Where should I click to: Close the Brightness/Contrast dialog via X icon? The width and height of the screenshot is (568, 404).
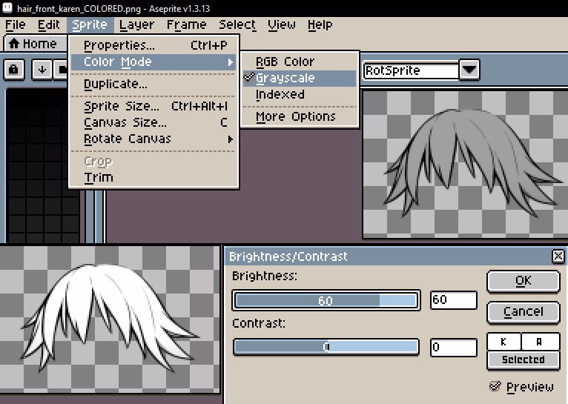[x=558, y=256]
